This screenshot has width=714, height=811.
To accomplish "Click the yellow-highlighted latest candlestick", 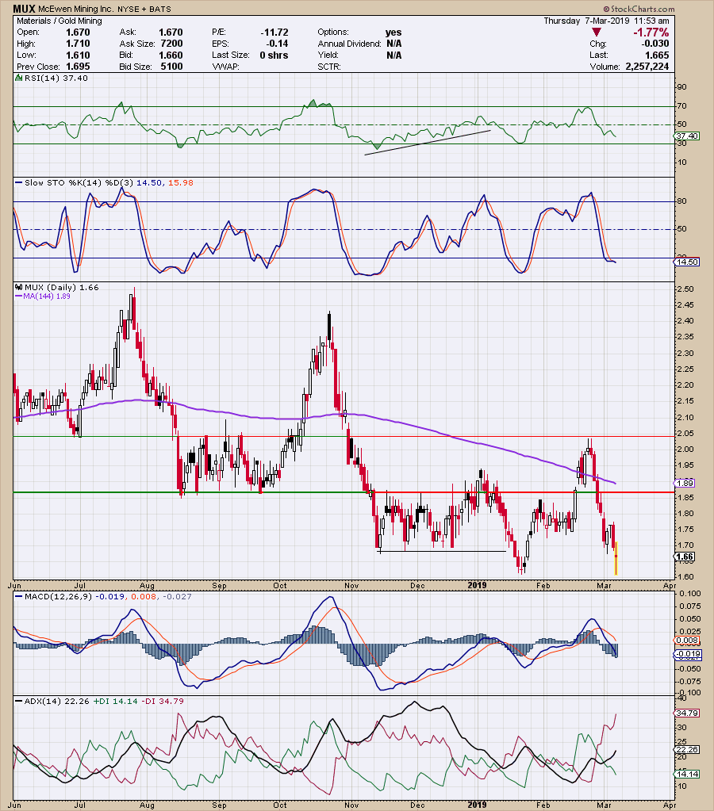I will 616,558.
